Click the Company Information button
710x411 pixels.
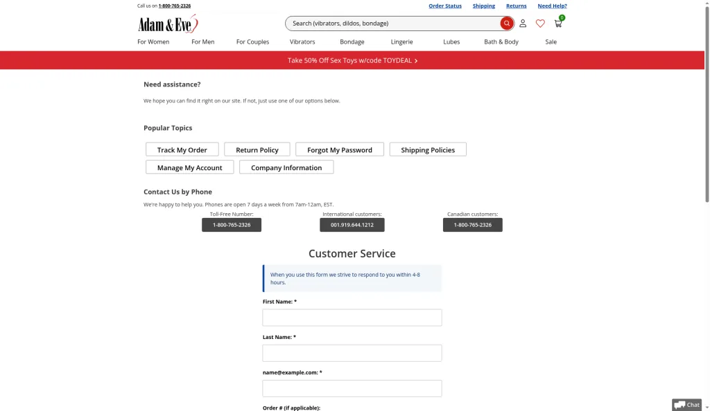286,167
